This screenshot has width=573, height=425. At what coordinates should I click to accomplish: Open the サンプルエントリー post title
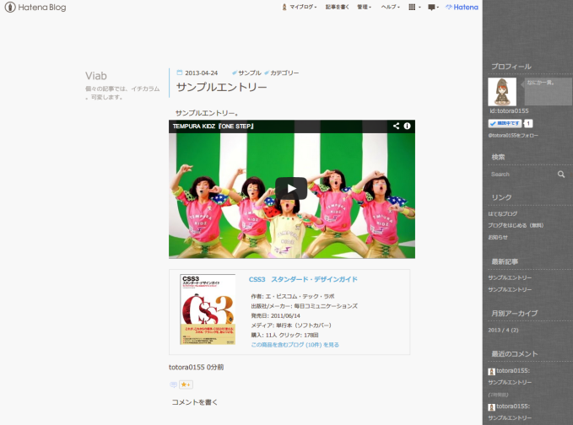222,87
